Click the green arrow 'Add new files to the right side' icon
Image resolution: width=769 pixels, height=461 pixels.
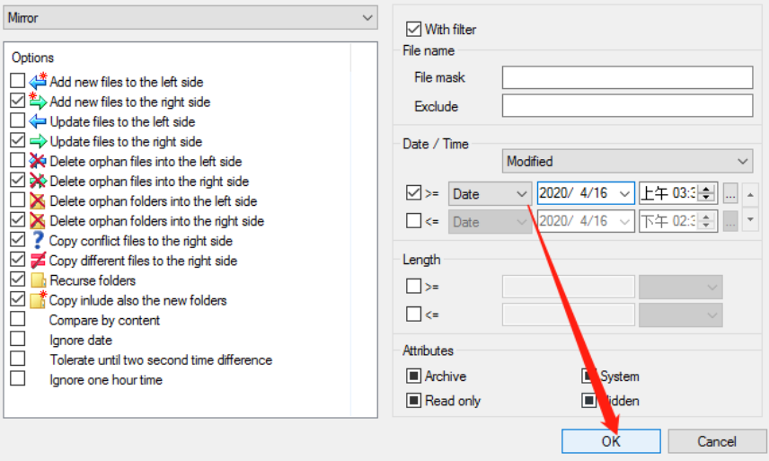[38, 101]
